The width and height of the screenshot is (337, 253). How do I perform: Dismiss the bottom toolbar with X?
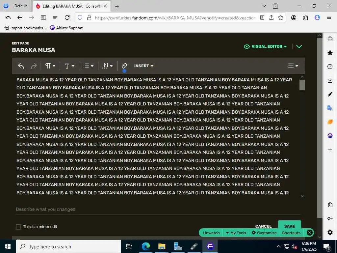[309, 233]
